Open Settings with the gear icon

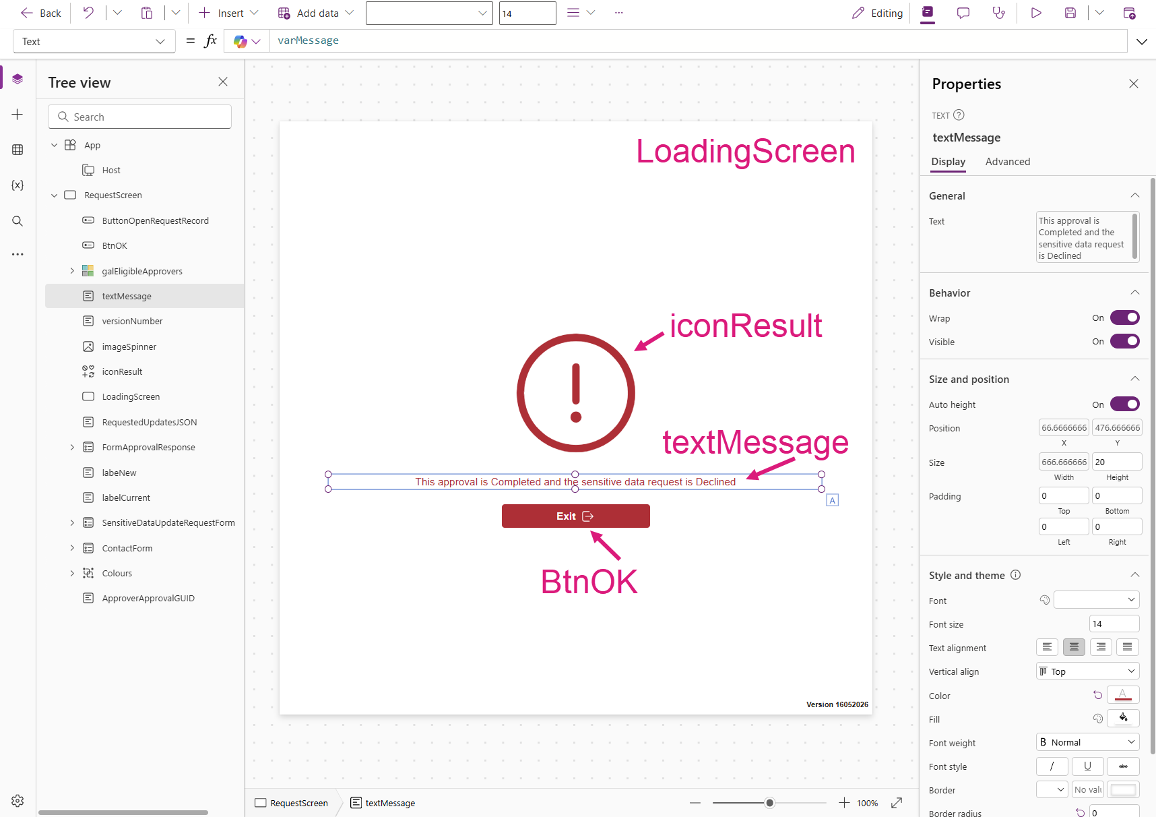(18, 800)
